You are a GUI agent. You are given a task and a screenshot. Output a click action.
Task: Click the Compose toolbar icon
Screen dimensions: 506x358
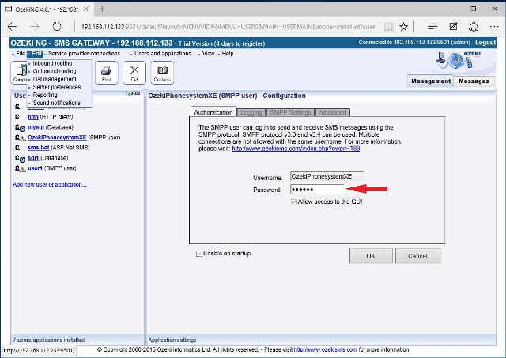19,73
